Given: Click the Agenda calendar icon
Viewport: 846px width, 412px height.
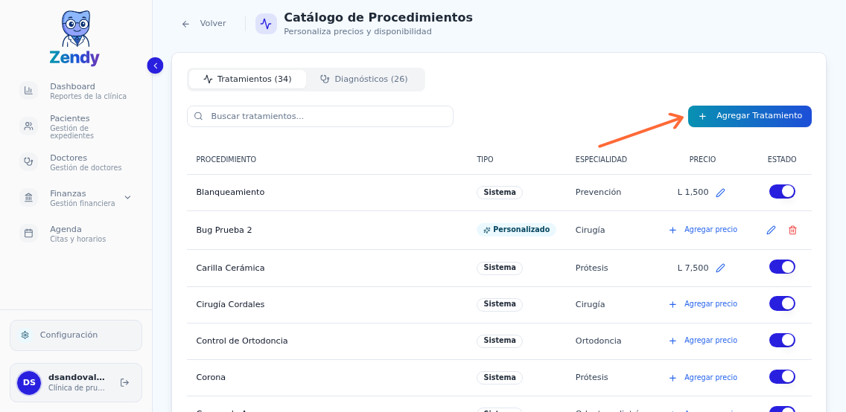Looking at the screenshot, I should coord(28,234).
